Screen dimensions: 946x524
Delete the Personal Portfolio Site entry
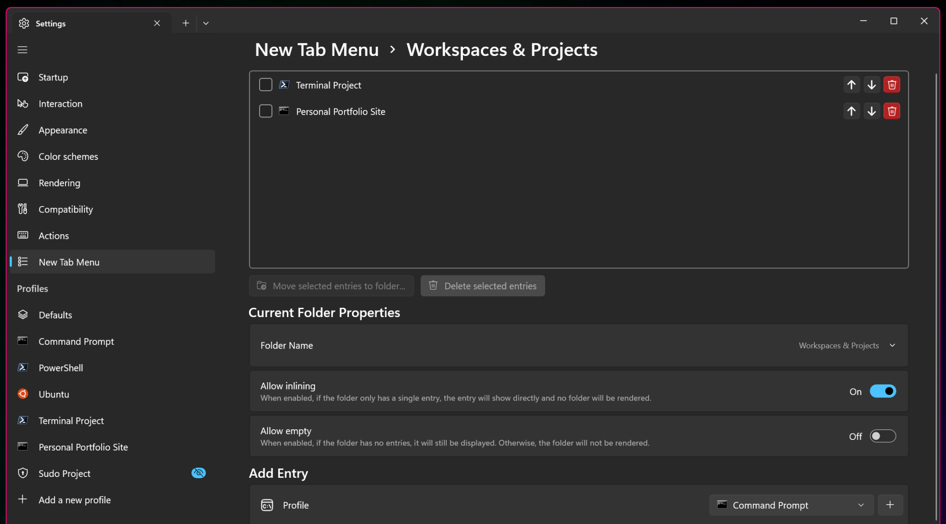click(891, 111)
